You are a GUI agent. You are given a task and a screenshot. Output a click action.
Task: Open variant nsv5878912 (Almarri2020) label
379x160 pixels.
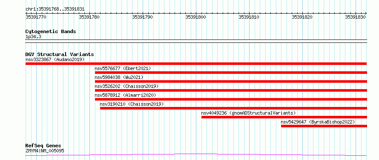[x=126, y=95]
